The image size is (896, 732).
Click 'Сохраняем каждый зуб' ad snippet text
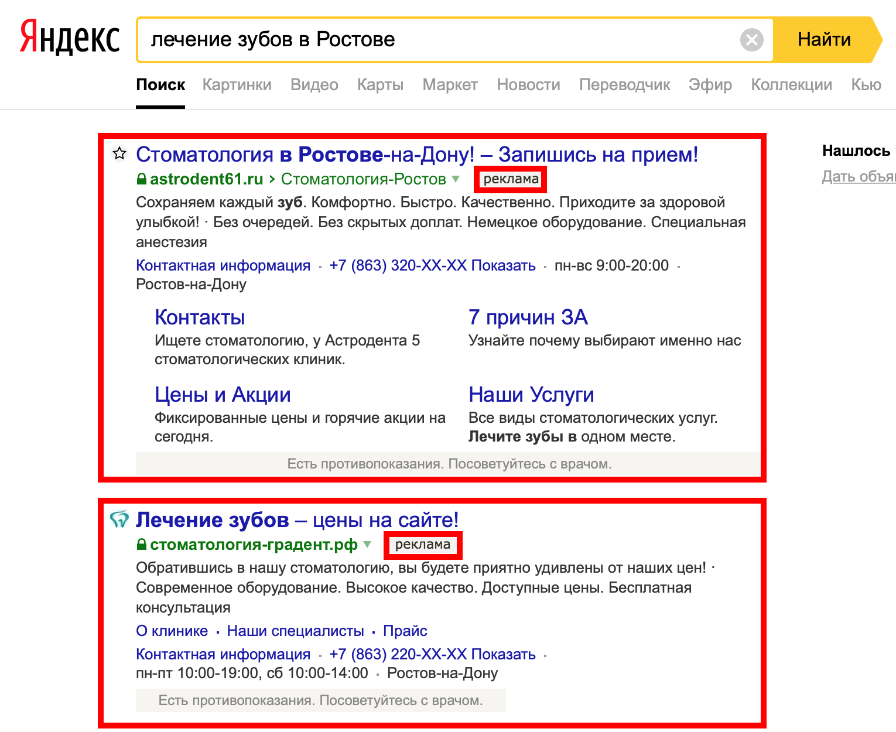pyautogui.click(x=440, y=222)
